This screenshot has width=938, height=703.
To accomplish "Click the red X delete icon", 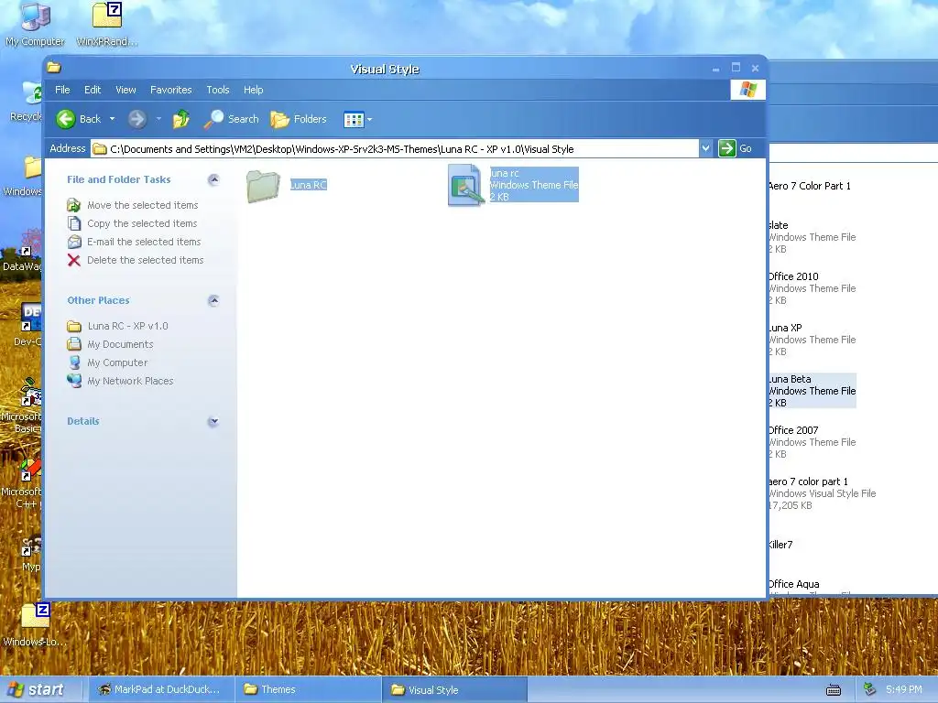I will pos(73,260).
